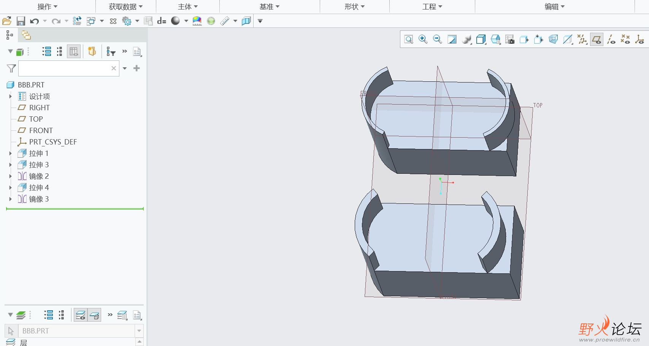Click the rainbow-colored analysis icon

pyautogui.click(x=197, y=21)
